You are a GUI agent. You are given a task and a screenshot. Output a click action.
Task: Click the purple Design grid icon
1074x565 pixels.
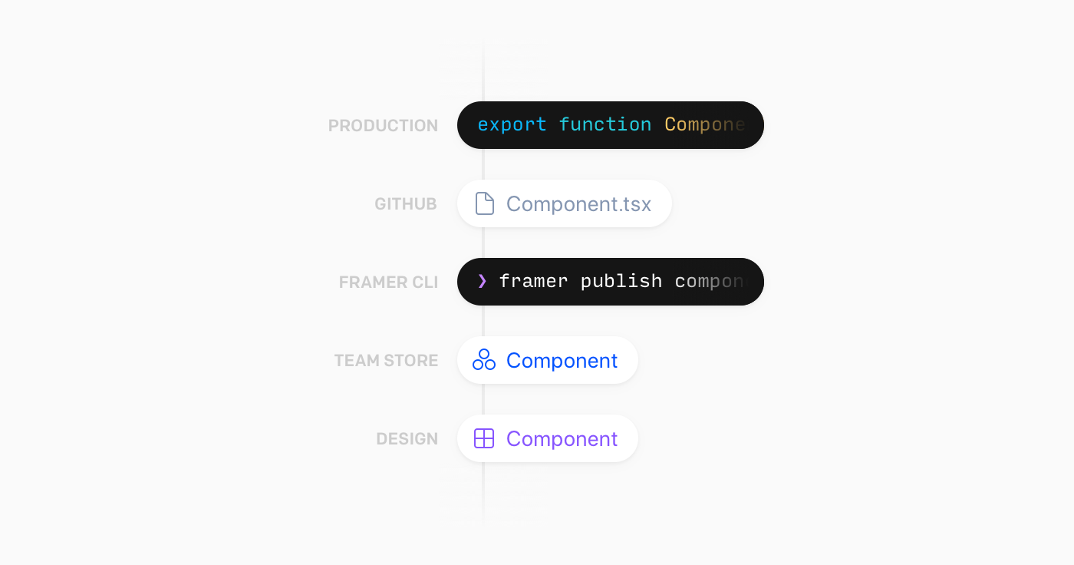[x=484, y=438]
